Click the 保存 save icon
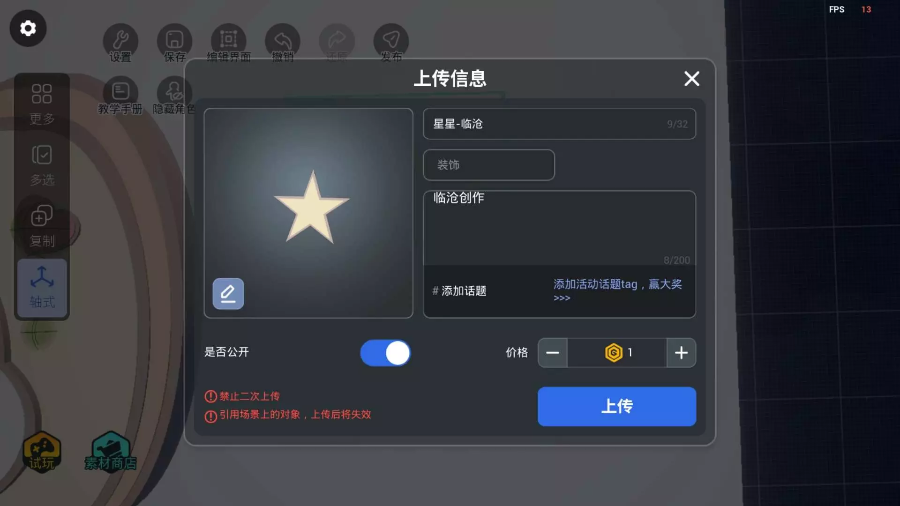Screen dimensions: 900x506 point(174,40)
